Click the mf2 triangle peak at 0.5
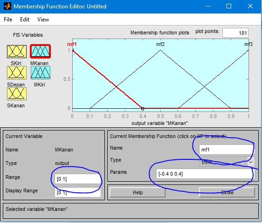 coord(160,50)
